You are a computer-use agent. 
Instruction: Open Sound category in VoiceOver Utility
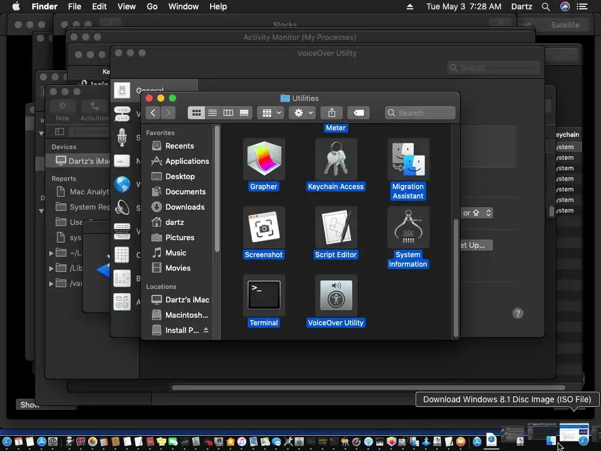pos(122,208)
